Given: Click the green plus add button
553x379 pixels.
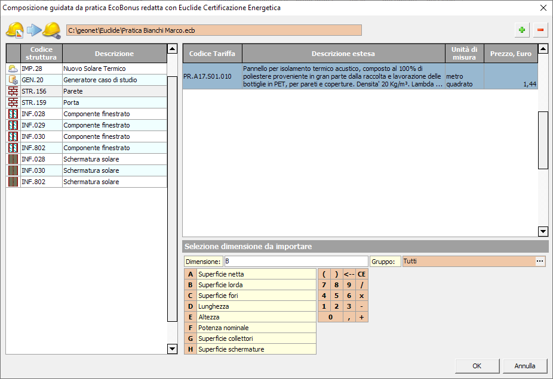Looking at the screenshot, I should pos(523,30).
